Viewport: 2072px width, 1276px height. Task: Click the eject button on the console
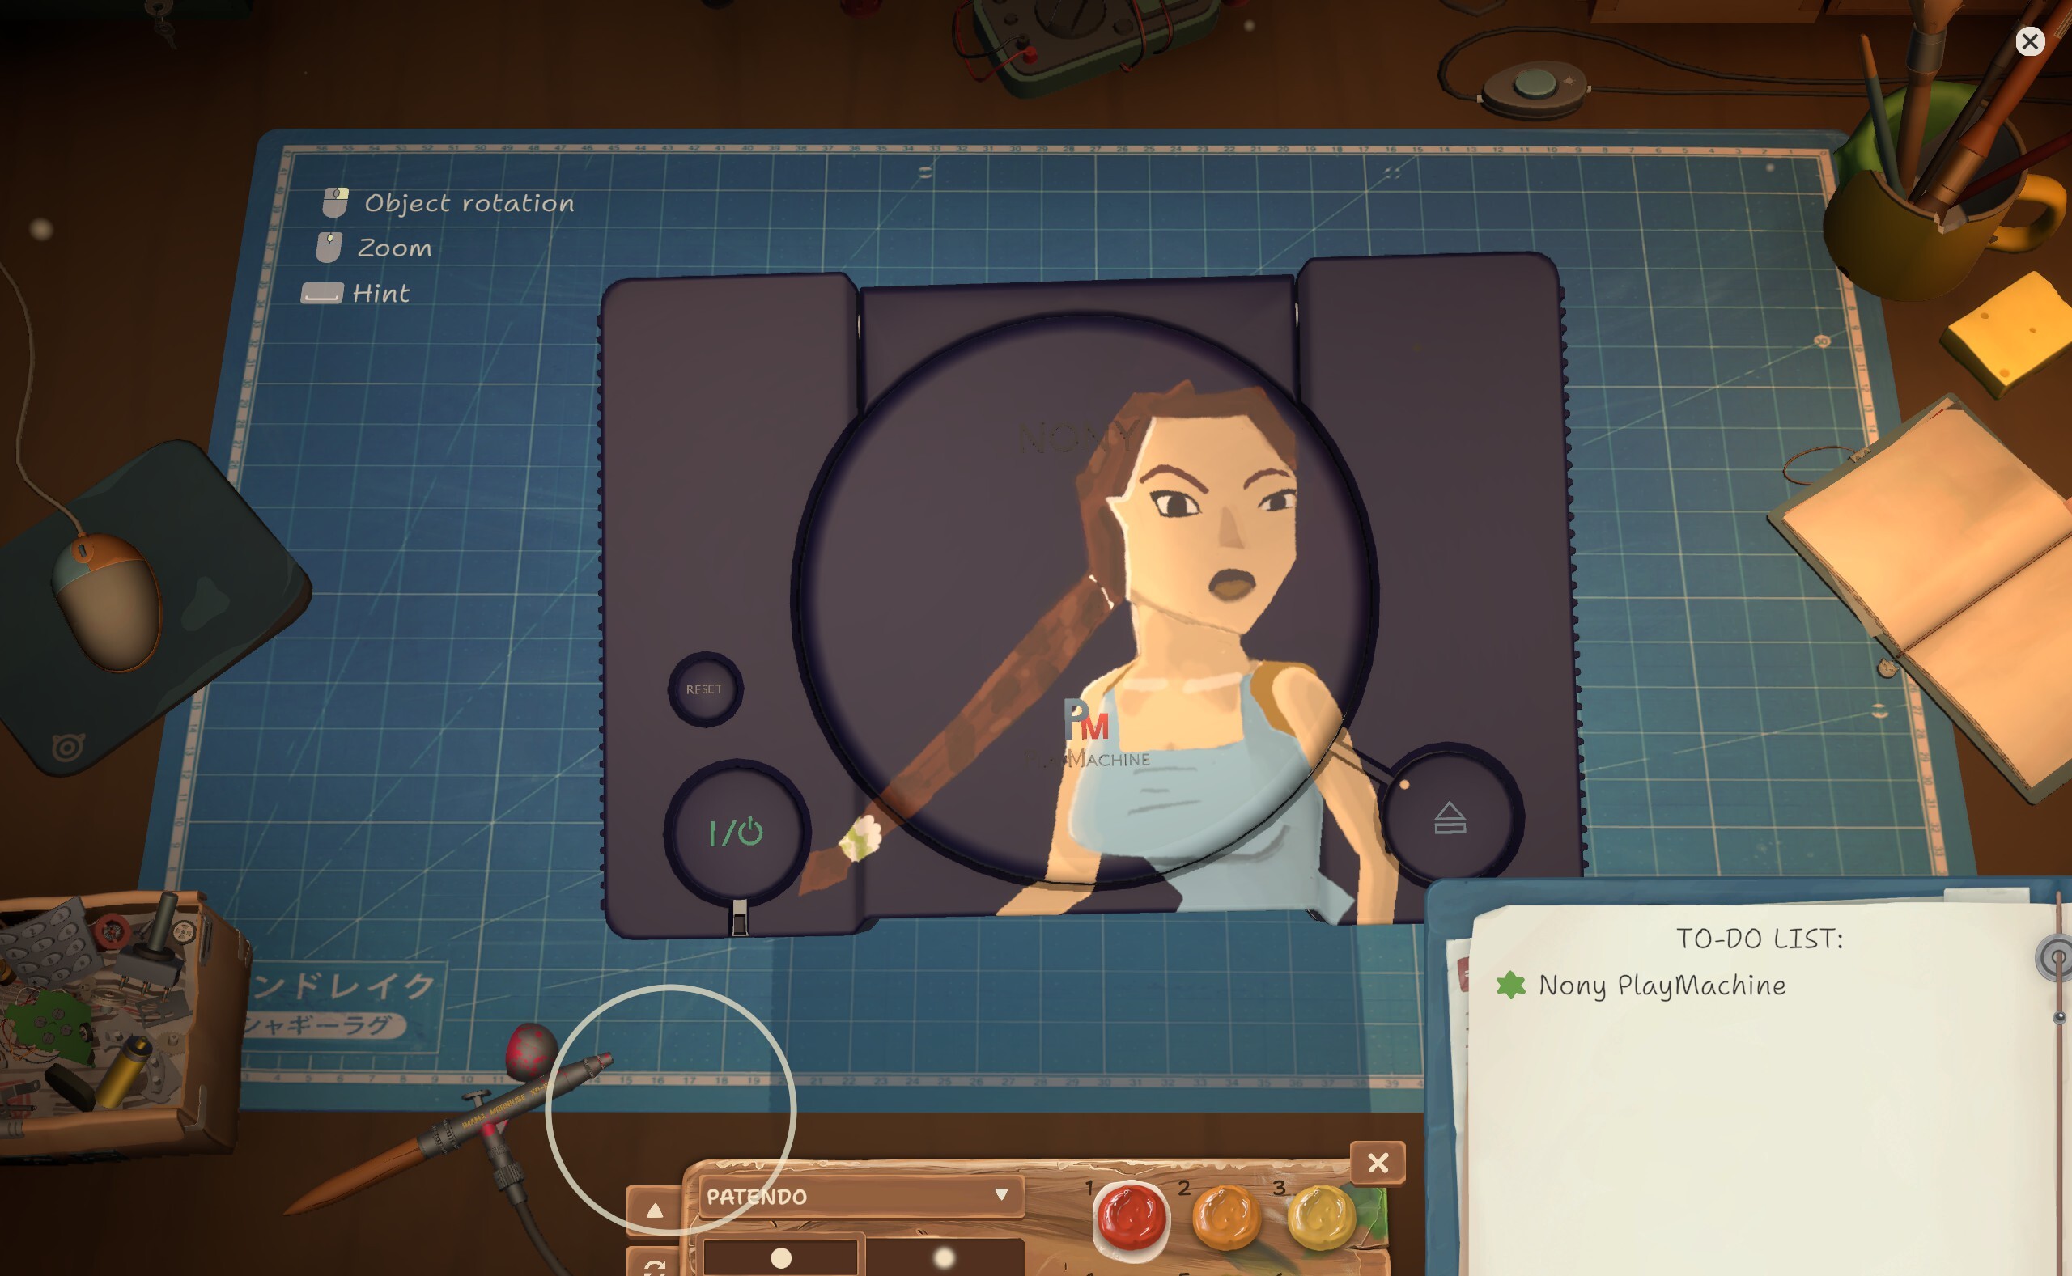(x=1450, y=817)
